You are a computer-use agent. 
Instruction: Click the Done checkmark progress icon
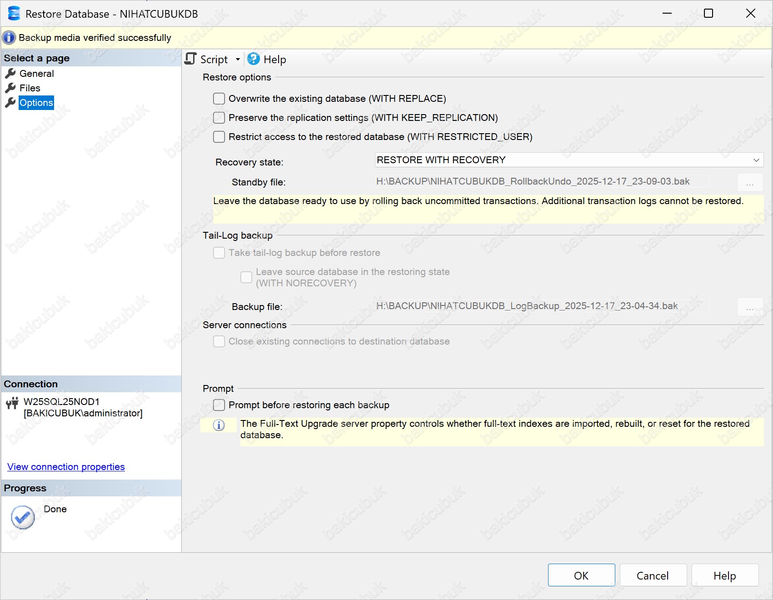pos(23,517)
